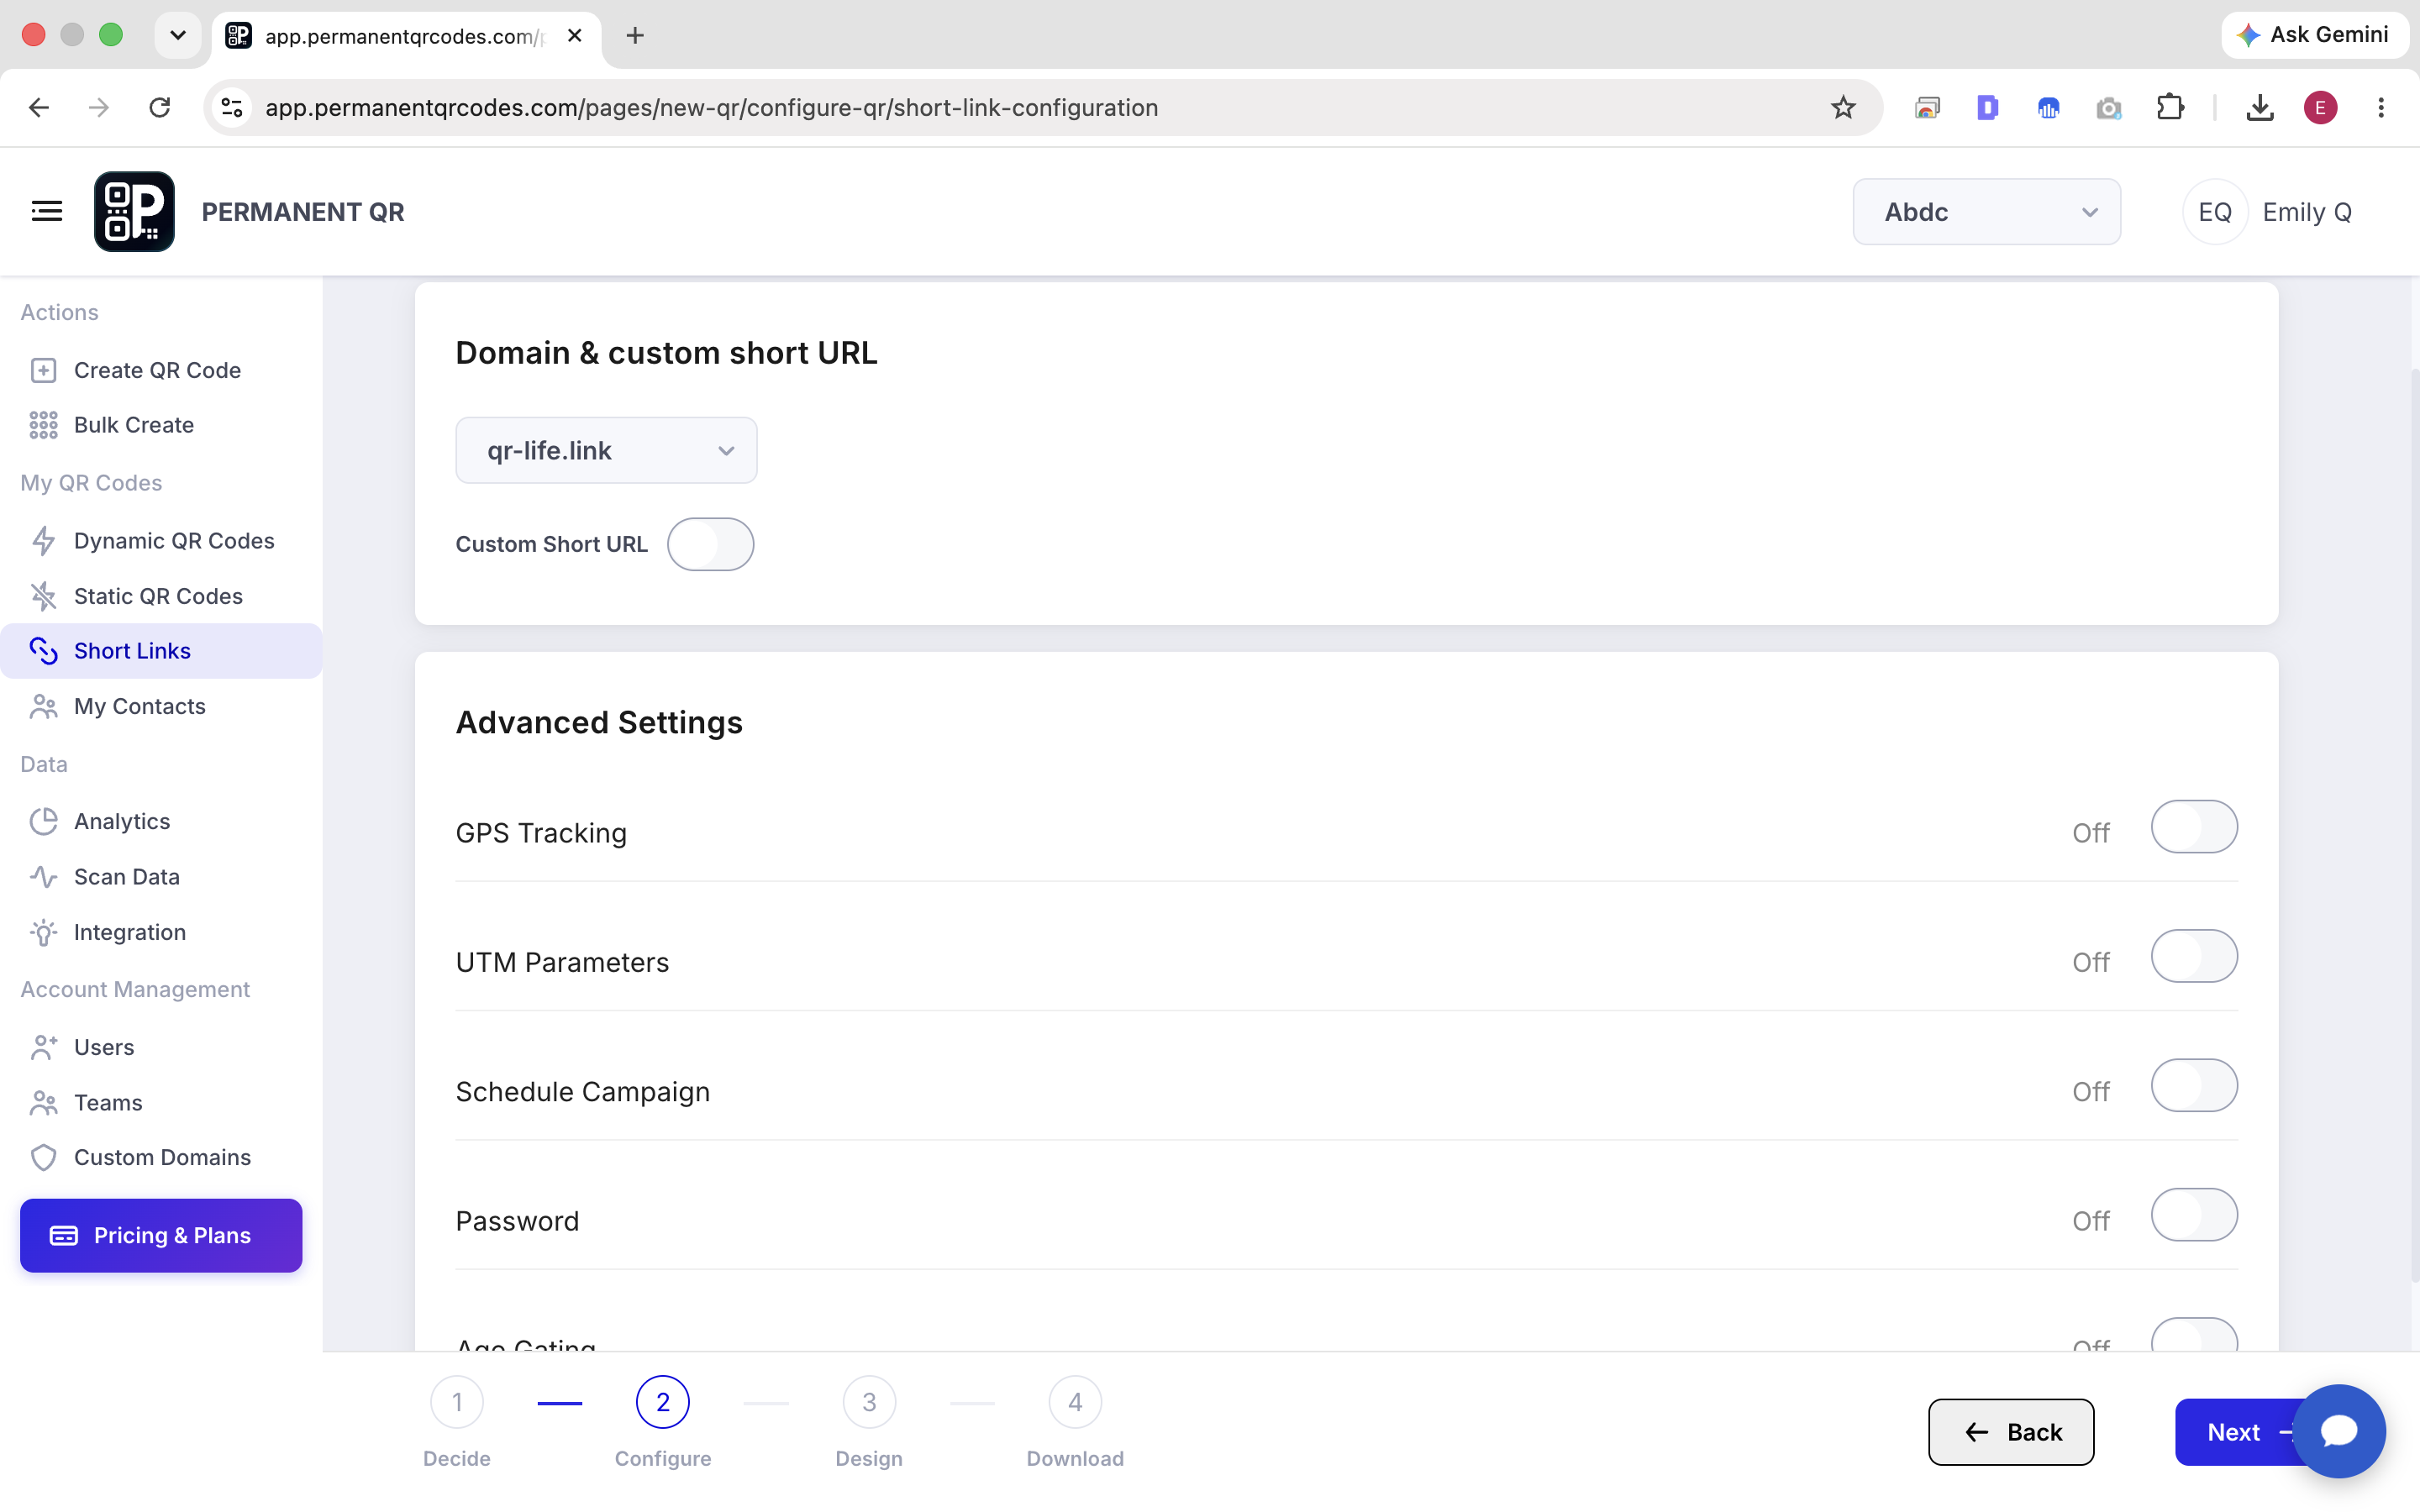Go to Dynamic QR Codes
The width and height of the screenshot is (2420, 1512).
(x=161, y=541)
